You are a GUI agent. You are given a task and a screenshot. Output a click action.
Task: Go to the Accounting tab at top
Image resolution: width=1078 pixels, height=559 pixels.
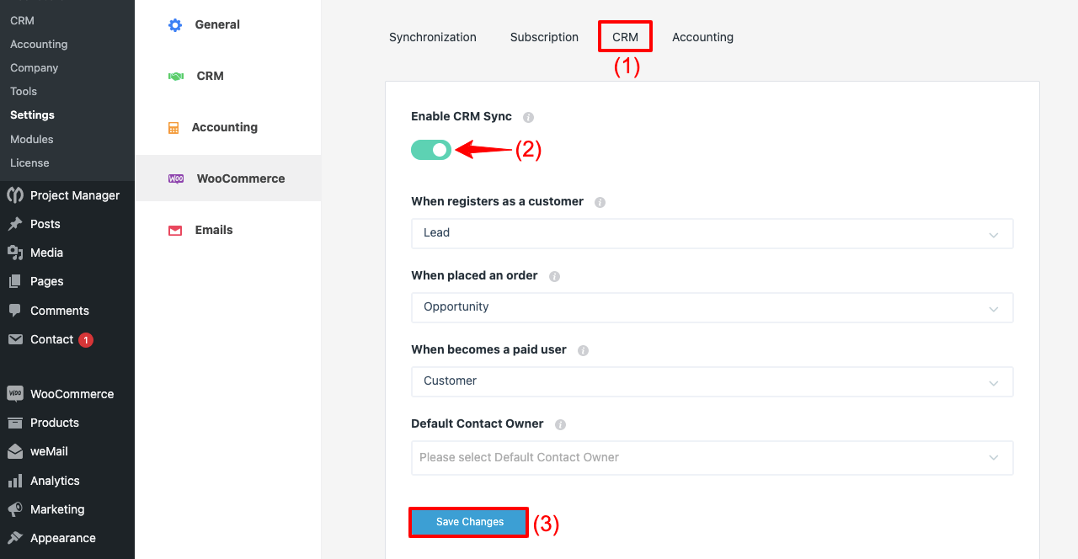tap(702, 37)
